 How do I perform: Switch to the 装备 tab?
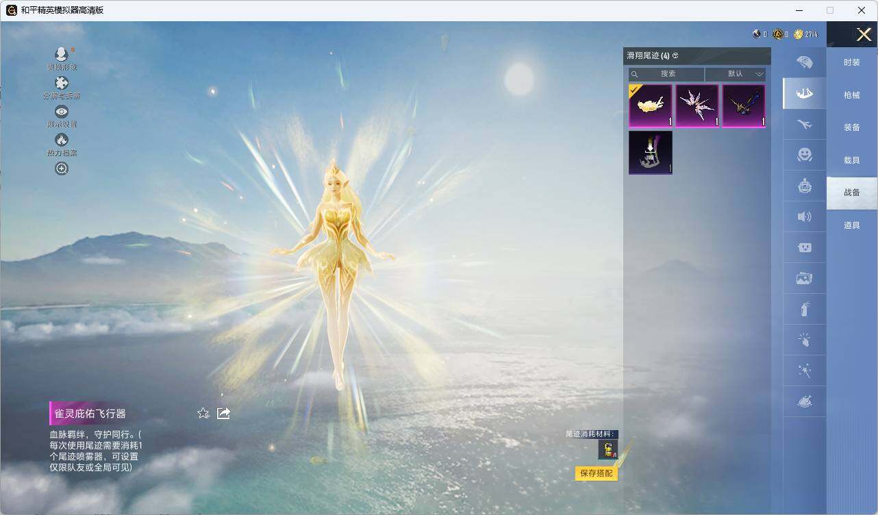[x=852, y=127]
